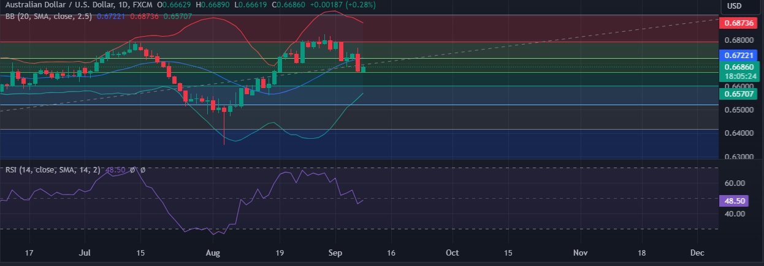Click the Jul date on time axis
This screenshot has width=764, height=266.
[x=85, y=252]
